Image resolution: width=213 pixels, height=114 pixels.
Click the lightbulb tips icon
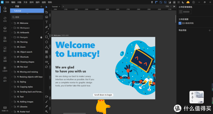(x=152, y=2)
